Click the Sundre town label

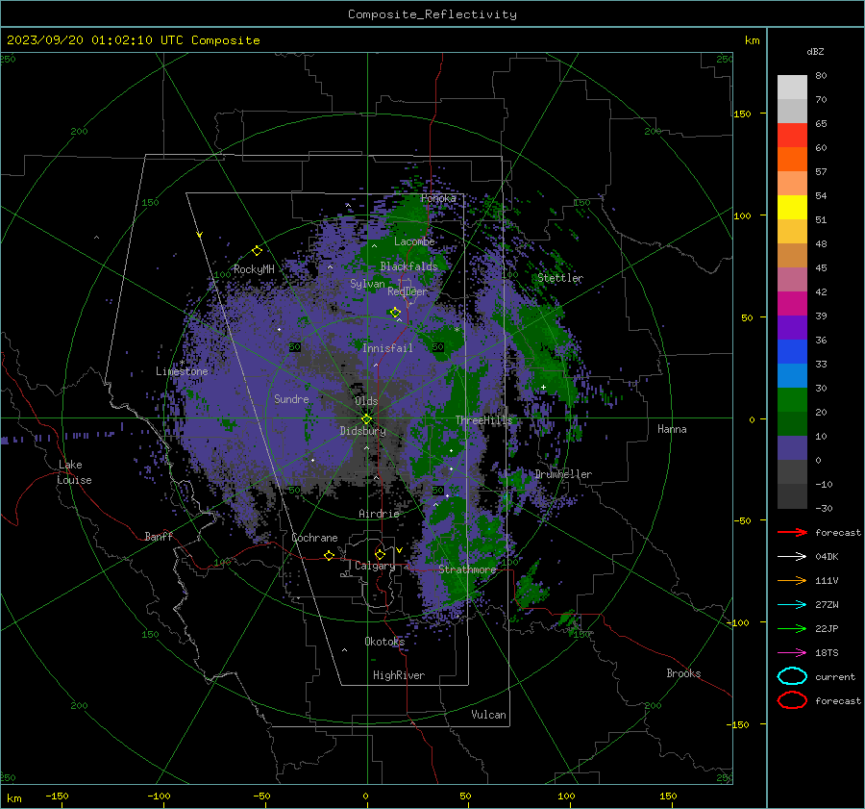(291, 399)
